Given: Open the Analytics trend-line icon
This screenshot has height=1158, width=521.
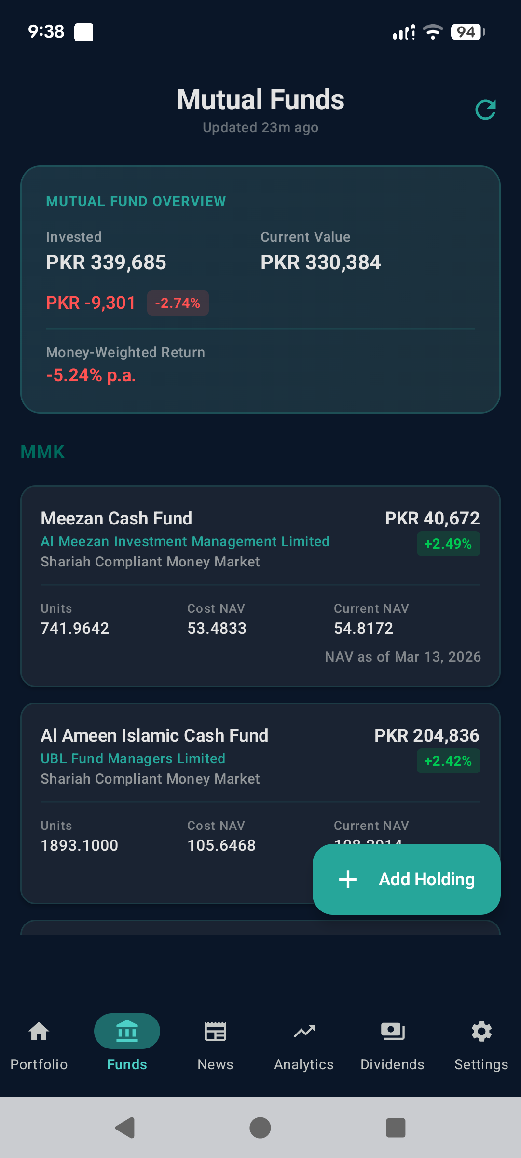Looking at the screenshot, I should click(304, 1032).
